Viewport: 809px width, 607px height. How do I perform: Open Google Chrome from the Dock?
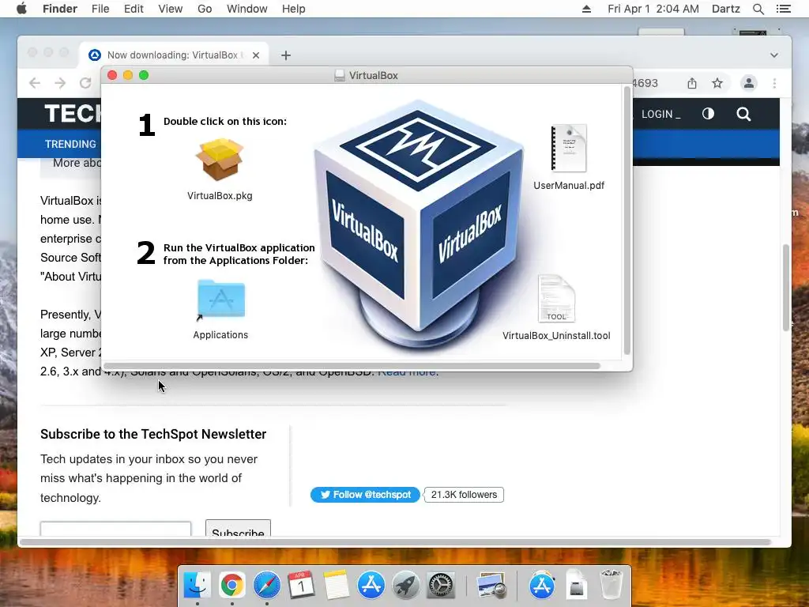click(x=232, y=586)
